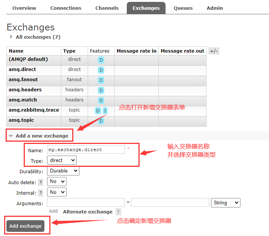Open the amq.topic exchange

click(x=21, y=120)
